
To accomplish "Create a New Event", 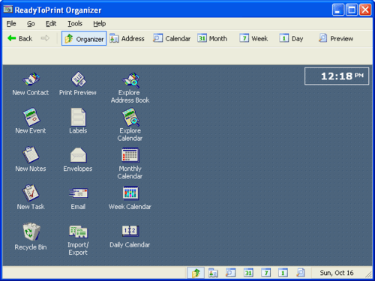I will click(31, 121).
